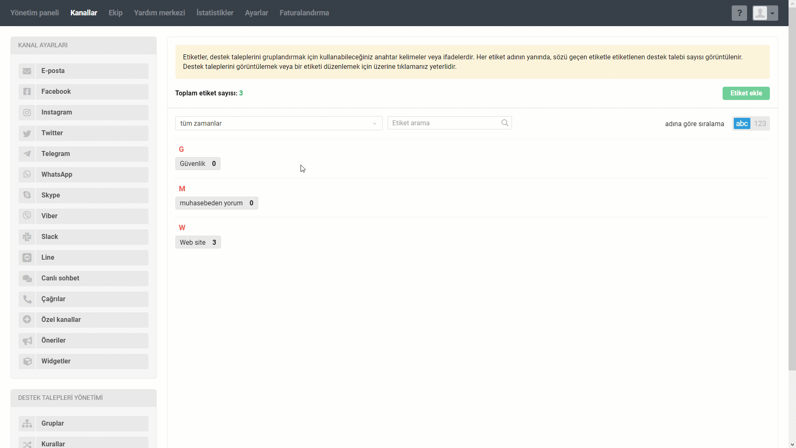Click the Viber phone icon
The width and height of the screenshot is (796, 448).
[27, 216]
